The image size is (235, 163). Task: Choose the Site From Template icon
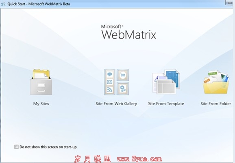(166, 82)
